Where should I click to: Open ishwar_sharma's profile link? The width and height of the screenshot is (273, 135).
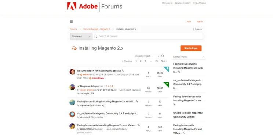pos(87,90)
